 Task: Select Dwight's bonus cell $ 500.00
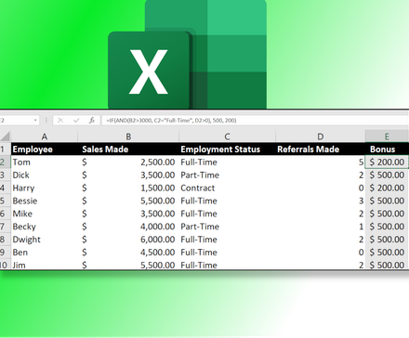coord(387,240)
